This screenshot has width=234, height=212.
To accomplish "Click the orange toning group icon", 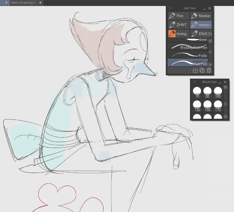I will tap(172, 34).
